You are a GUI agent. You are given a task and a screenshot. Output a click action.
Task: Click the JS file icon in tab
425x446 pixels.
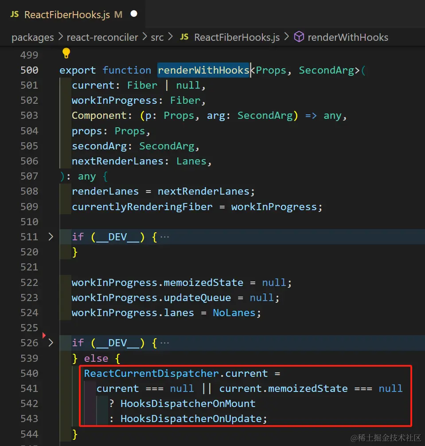point(15,14)
